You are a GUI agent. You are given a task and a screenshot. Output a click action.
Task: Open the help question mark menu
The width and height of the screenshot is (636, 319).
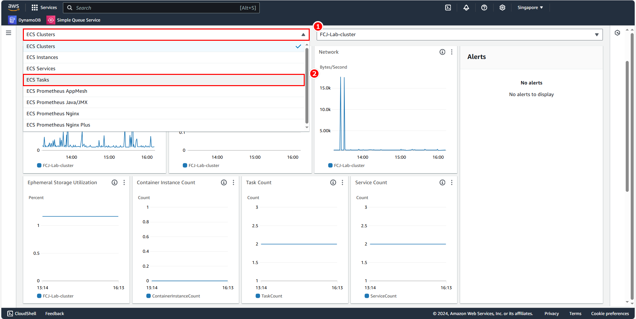pos(484,7)
